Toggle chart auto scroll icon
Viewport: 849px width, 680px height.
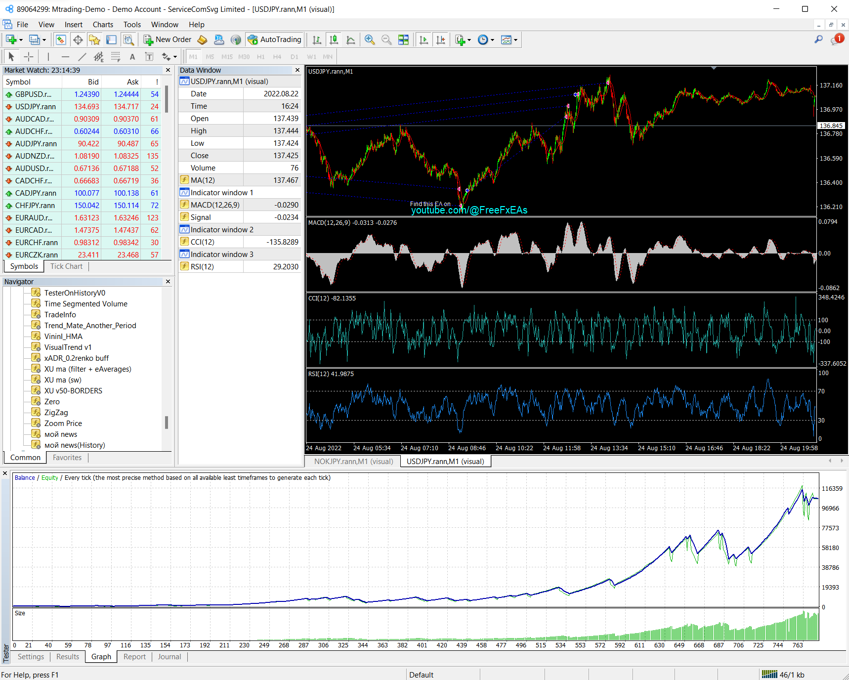point(424,40)
